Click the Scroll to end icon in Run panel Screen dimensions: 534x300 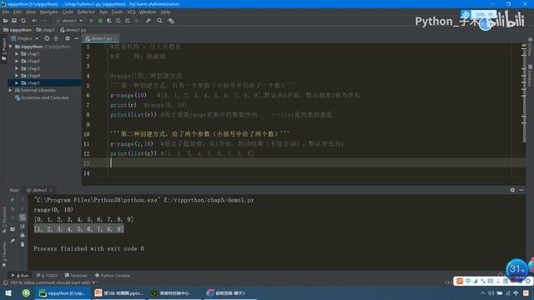23,226
